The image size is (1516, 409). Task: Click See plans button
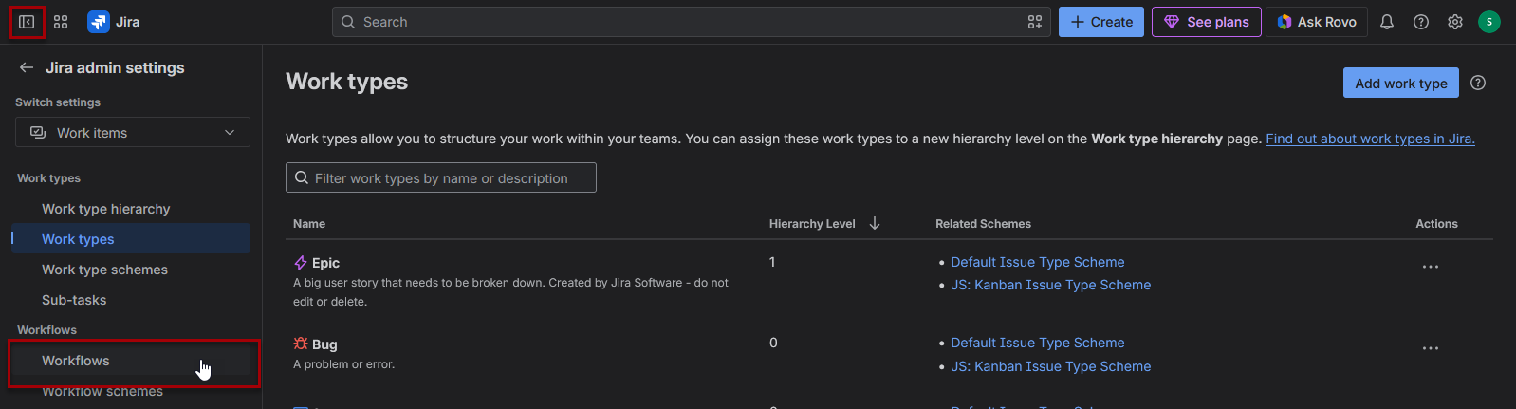pos(1207,22)
